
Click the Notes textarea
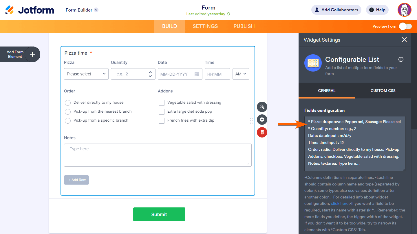click(158, 155)
